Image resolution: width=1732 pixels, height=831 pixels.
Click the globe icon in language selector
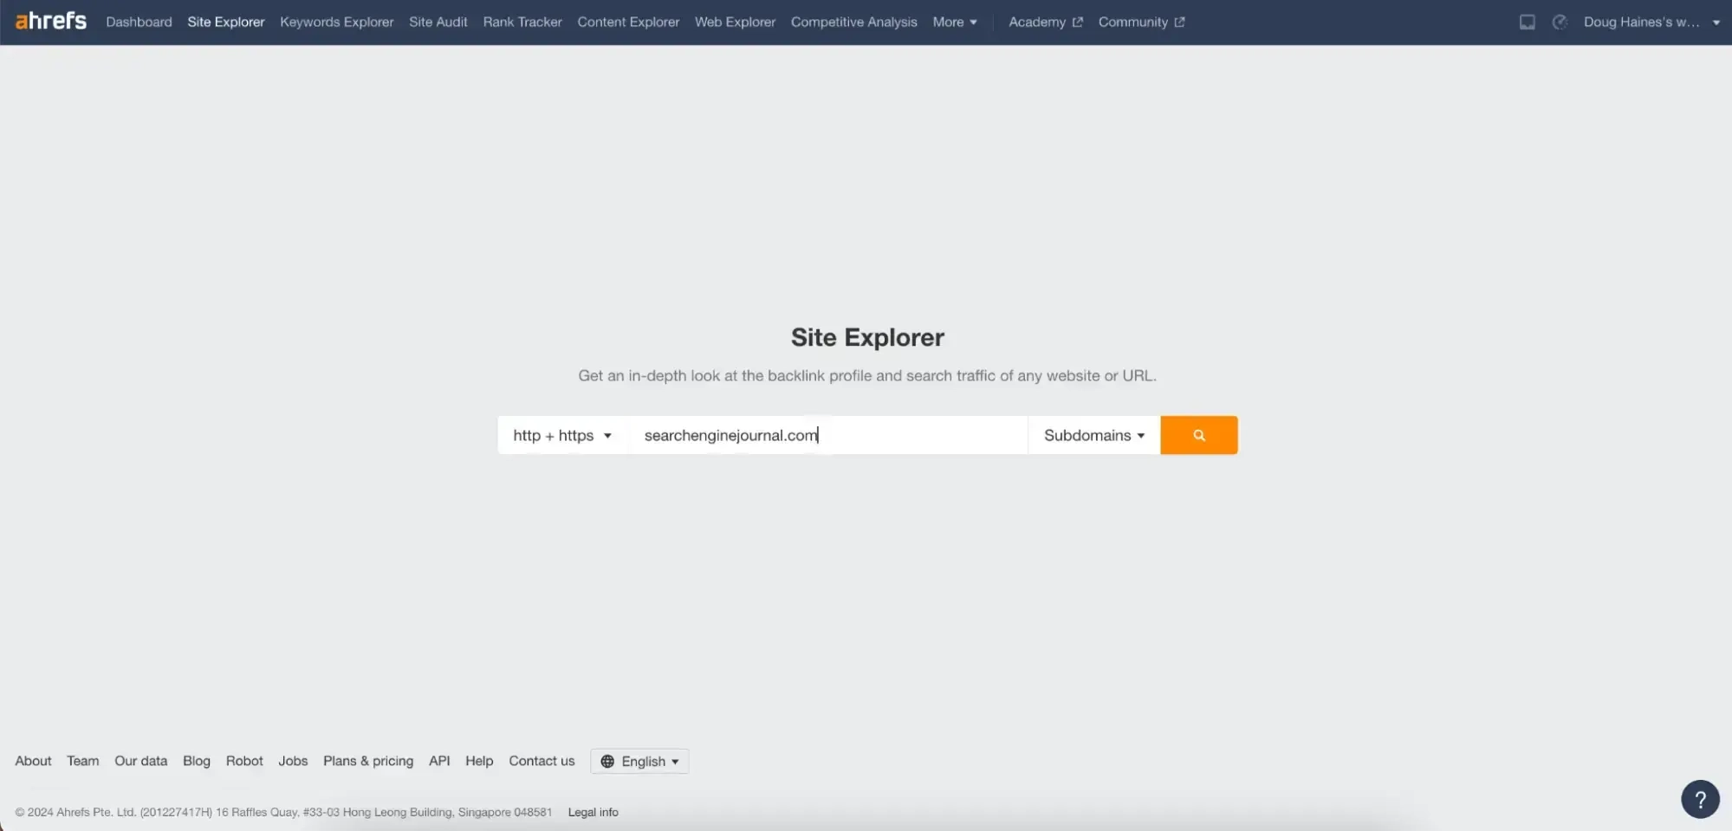pyautogui.click(x=607, y=761)
